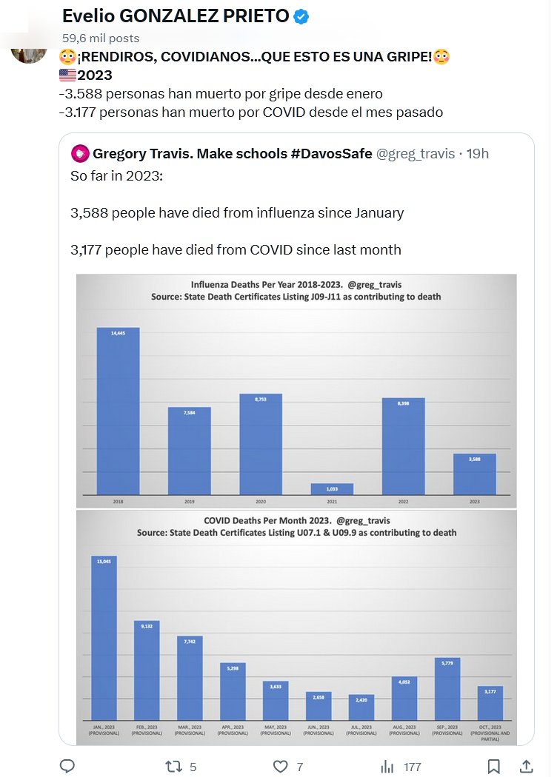Click the quoted tweet English text

point(237,213)
